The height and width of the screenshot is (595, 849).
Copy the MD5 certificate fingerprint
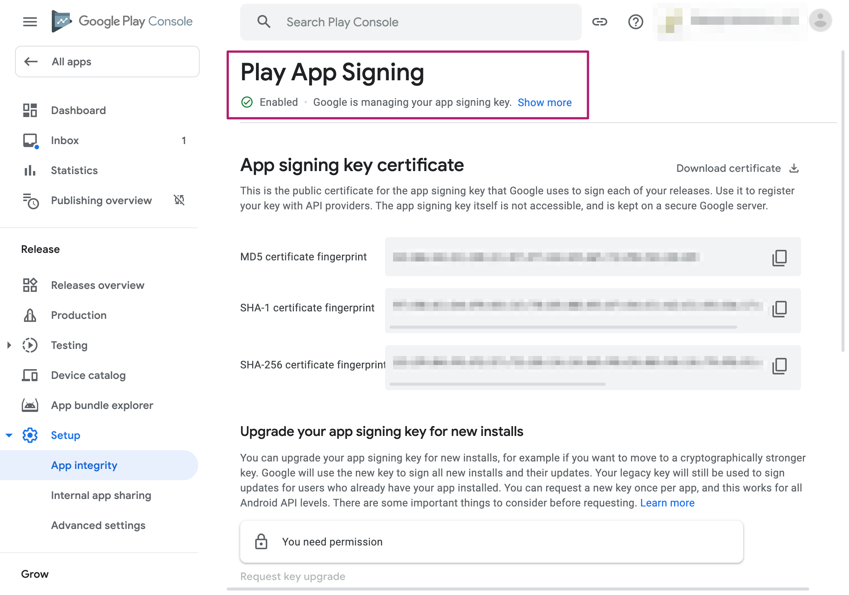pyautogui.click(x=779, y=257)
